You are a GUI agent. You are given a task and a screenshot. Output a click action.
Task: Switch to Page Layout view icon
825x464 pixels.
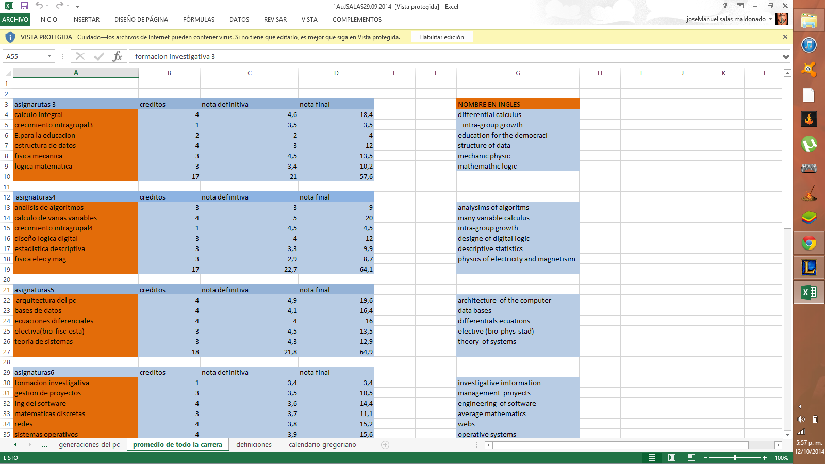pyautogui.click(x=672, y=458)
